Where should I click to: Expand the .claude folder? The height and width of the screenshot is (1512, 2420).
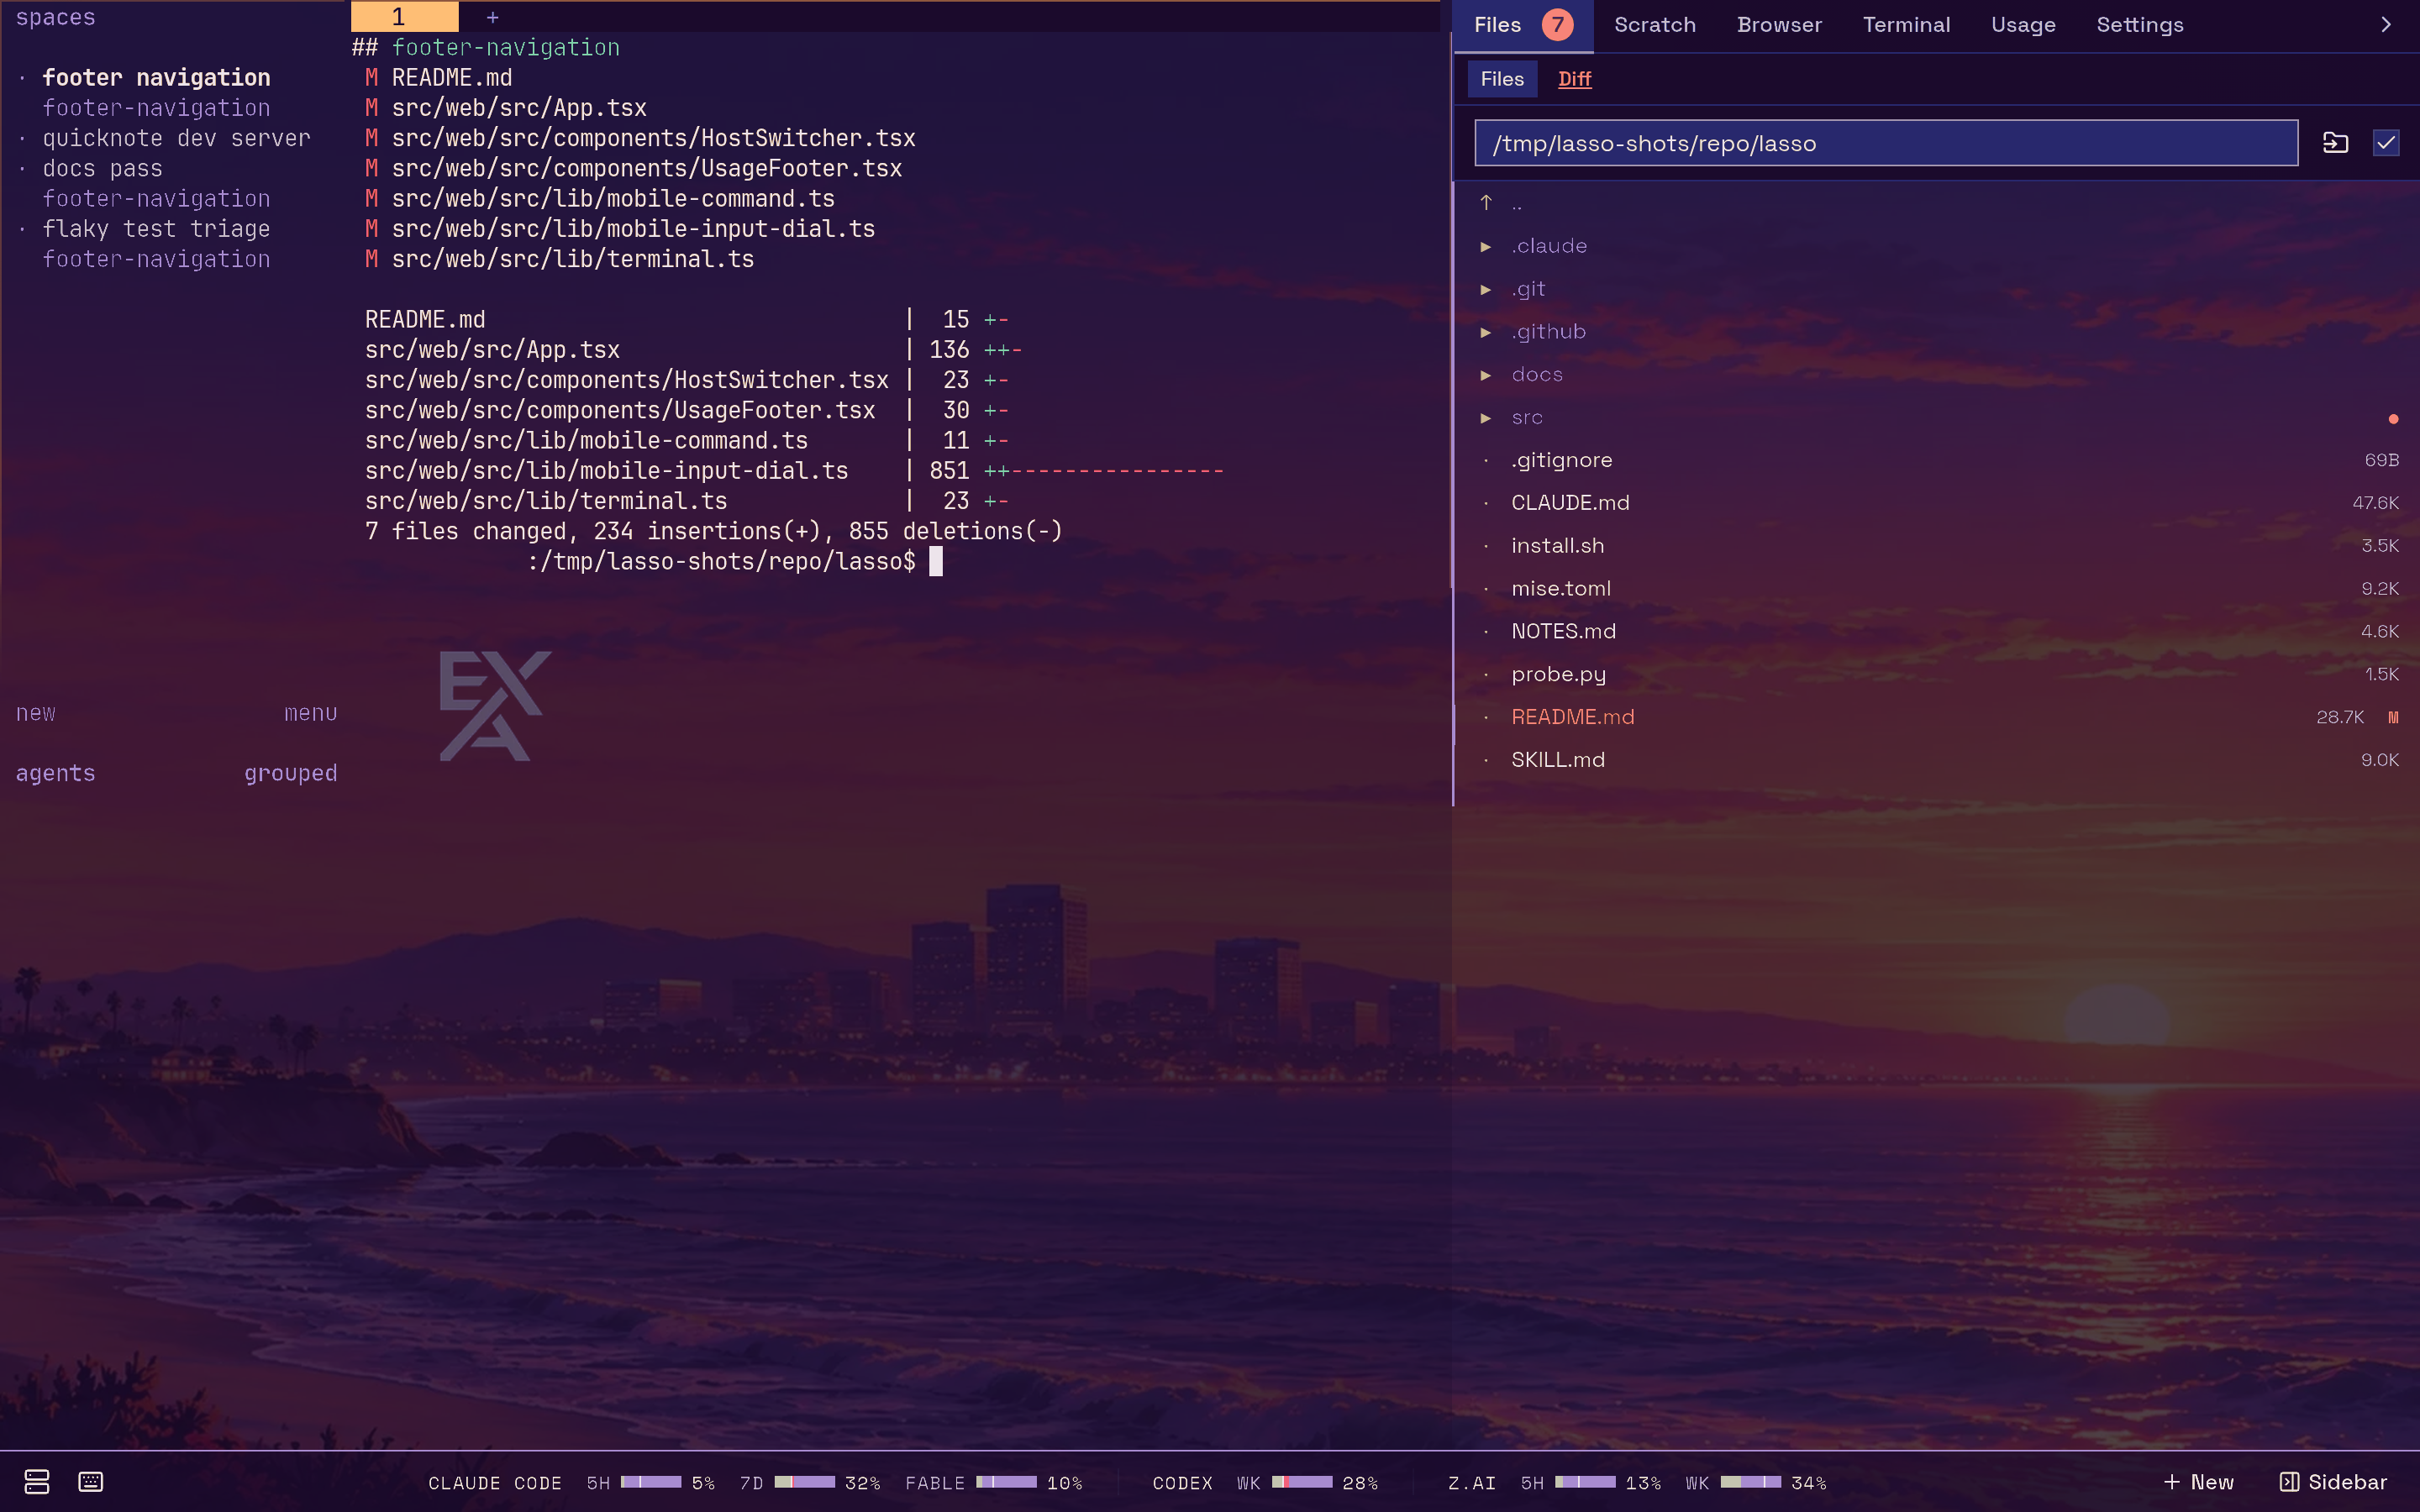[x=1486, y=247]
